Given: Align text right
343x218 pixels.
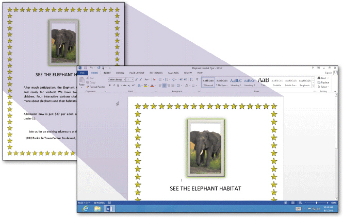Looking at the screenshot, I should coord(169,86).
